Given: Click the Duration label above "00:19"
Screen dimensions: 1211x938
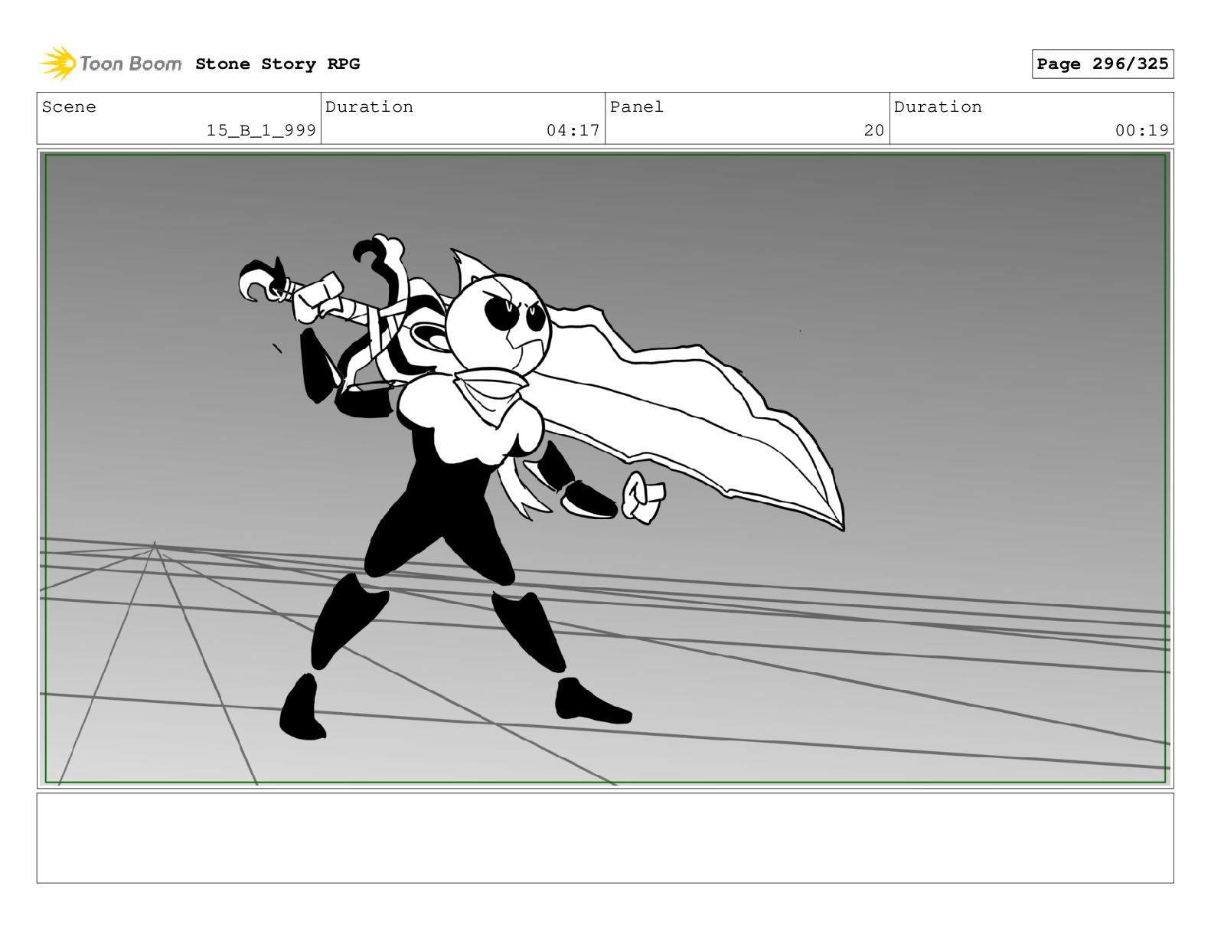Looking at the screenshot, I should 938,107.
